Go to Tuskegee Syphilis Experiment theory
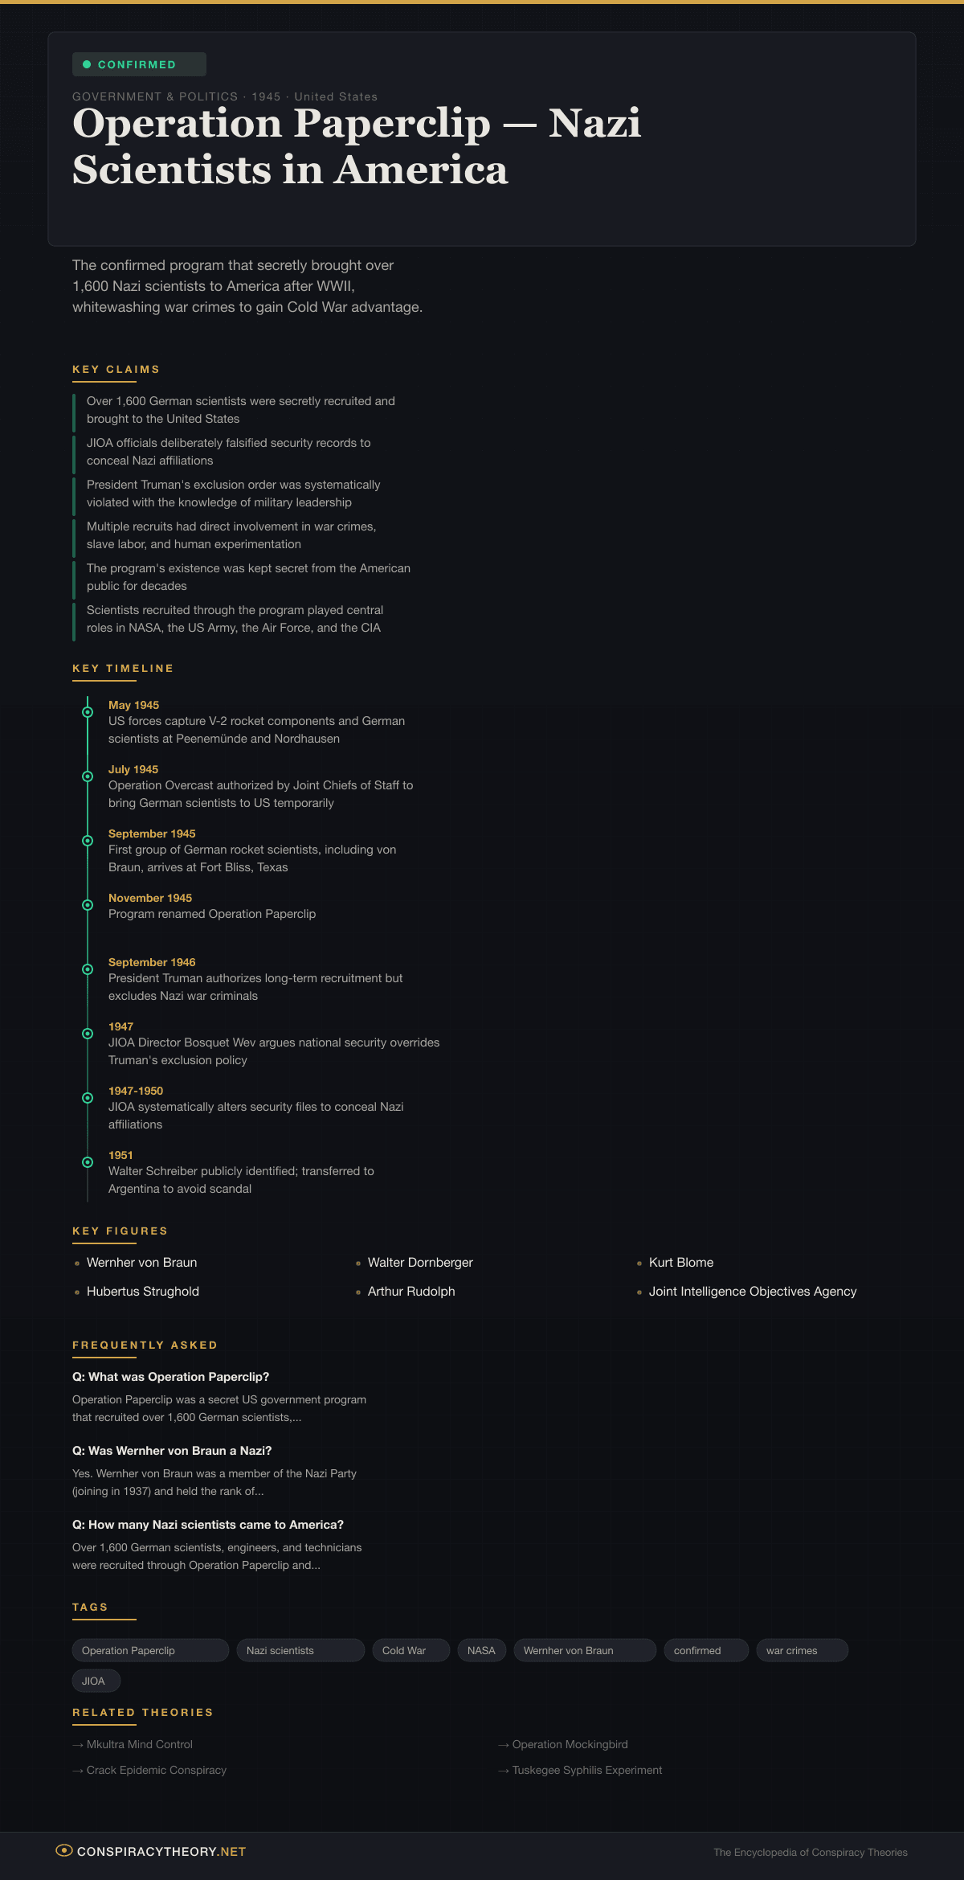This screenshot has height=1880, width=964. (586, 1770)
